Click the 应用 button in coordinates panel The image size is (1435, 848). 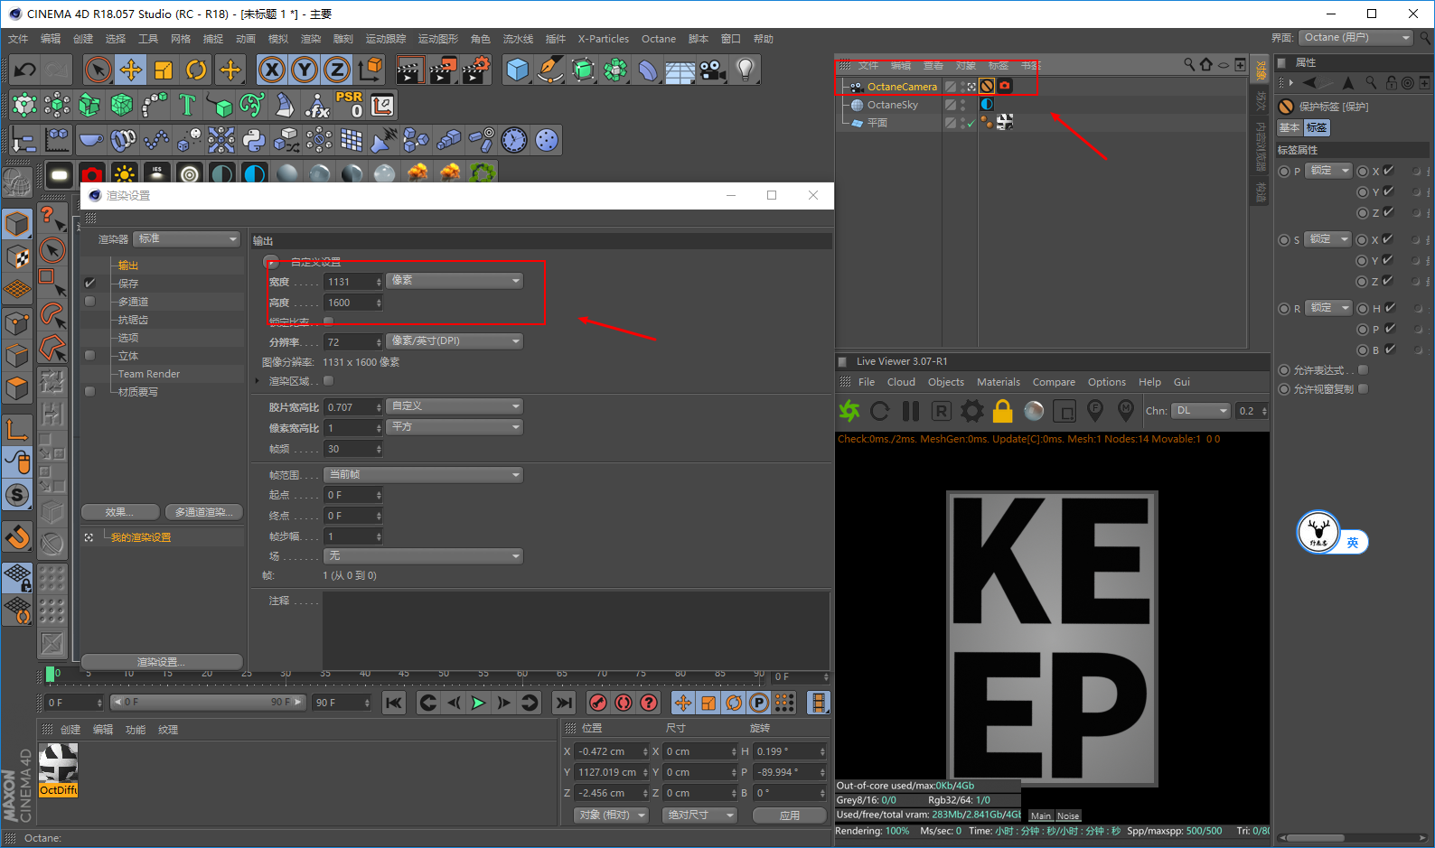coord(789,815)
